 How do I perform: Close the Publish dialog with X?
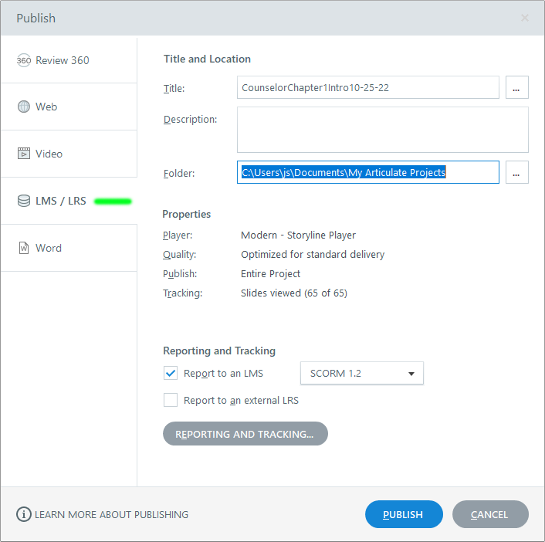(525, 18)
